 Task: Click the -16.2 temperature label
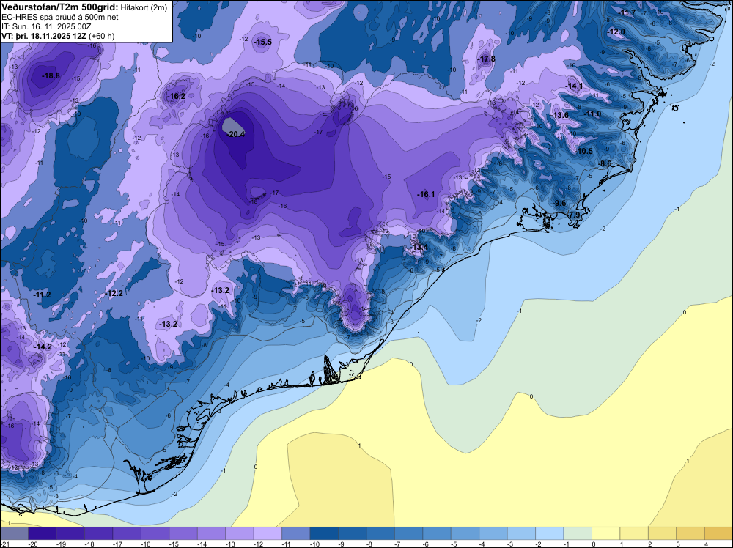(x=176, y=96)
